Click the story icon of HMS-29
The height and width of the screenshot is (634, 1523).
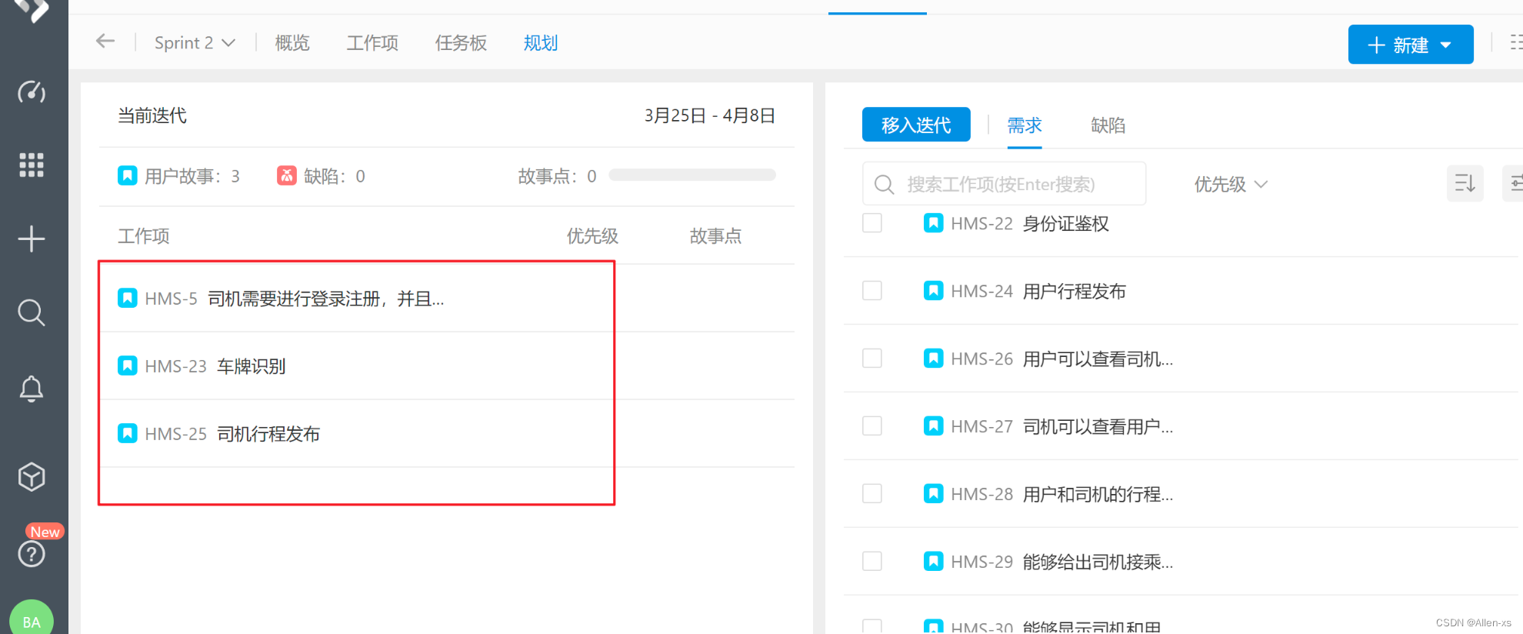click(934, 562)
